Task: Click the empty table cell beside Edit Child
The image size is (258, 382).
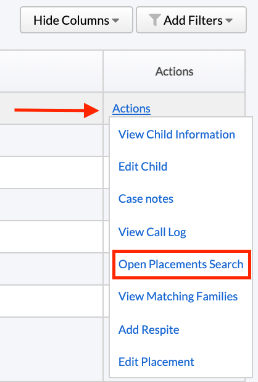Action: 51,172
